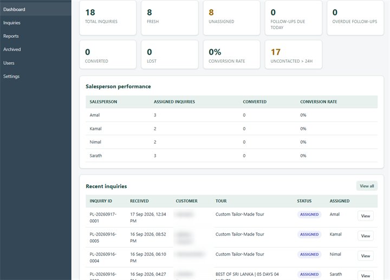The image size is (390, 280).
Task: Click ASSIGNED status badge for Kamal's inquiry
Action: tap(309, 235)
